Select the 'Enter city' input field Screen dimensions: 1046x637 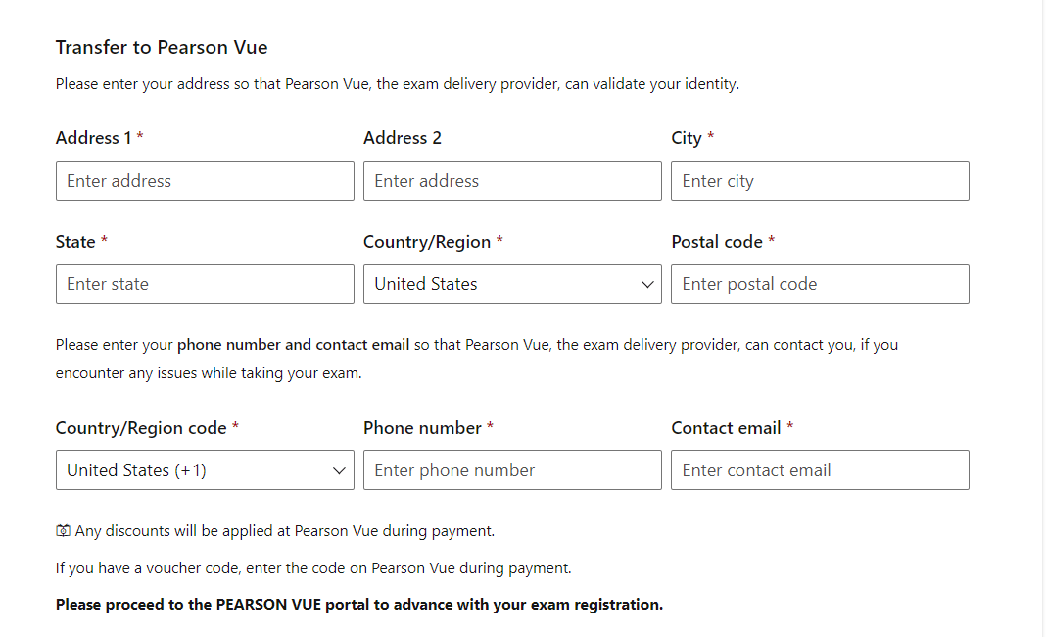point(820,181)
